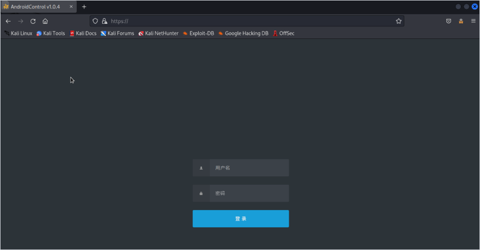
Task: Open the Firefox hamburger application menu
Action: coord(473,21)
